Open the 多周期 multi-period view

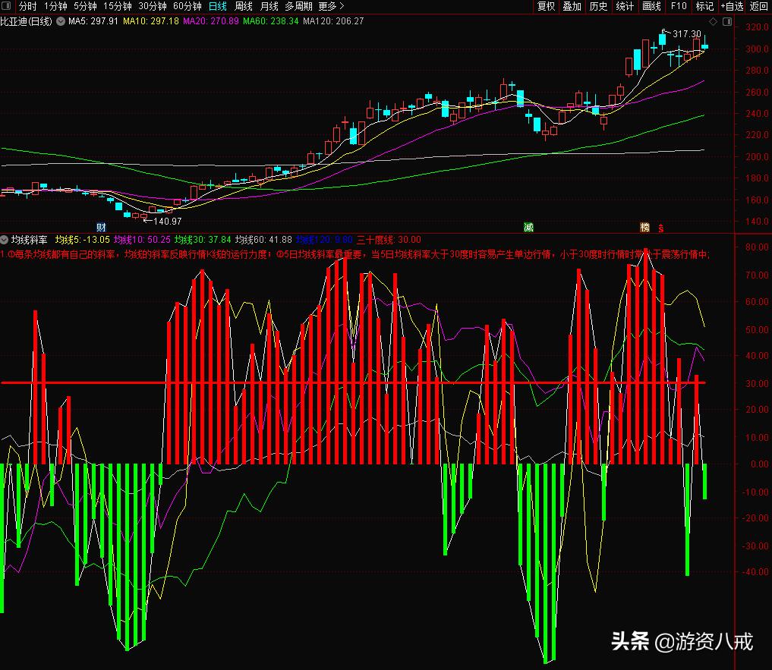click(298, 6)
